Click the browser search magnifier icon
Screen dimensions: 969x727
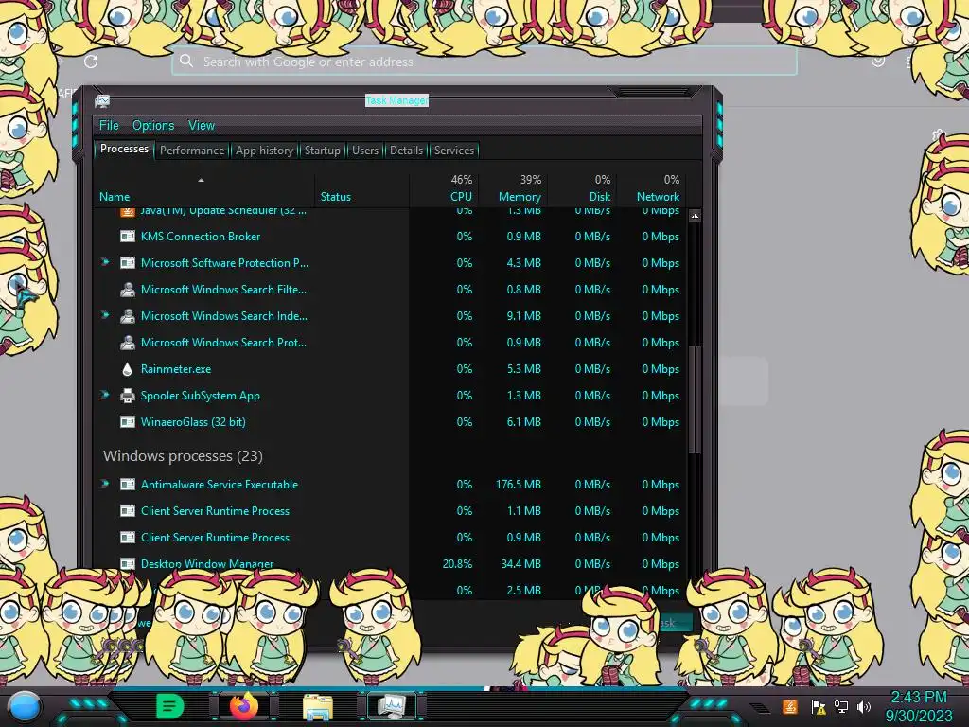pyautogui.click(x=186, y=61)
